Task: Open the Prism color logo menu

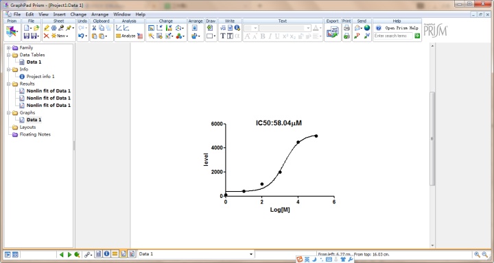Action: click(11, 32)
